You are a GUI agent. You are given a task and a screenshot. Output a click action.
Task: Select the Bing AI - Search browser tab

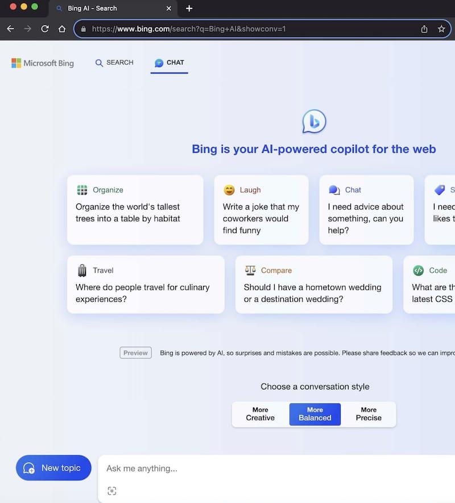click(x=114, y=9)
